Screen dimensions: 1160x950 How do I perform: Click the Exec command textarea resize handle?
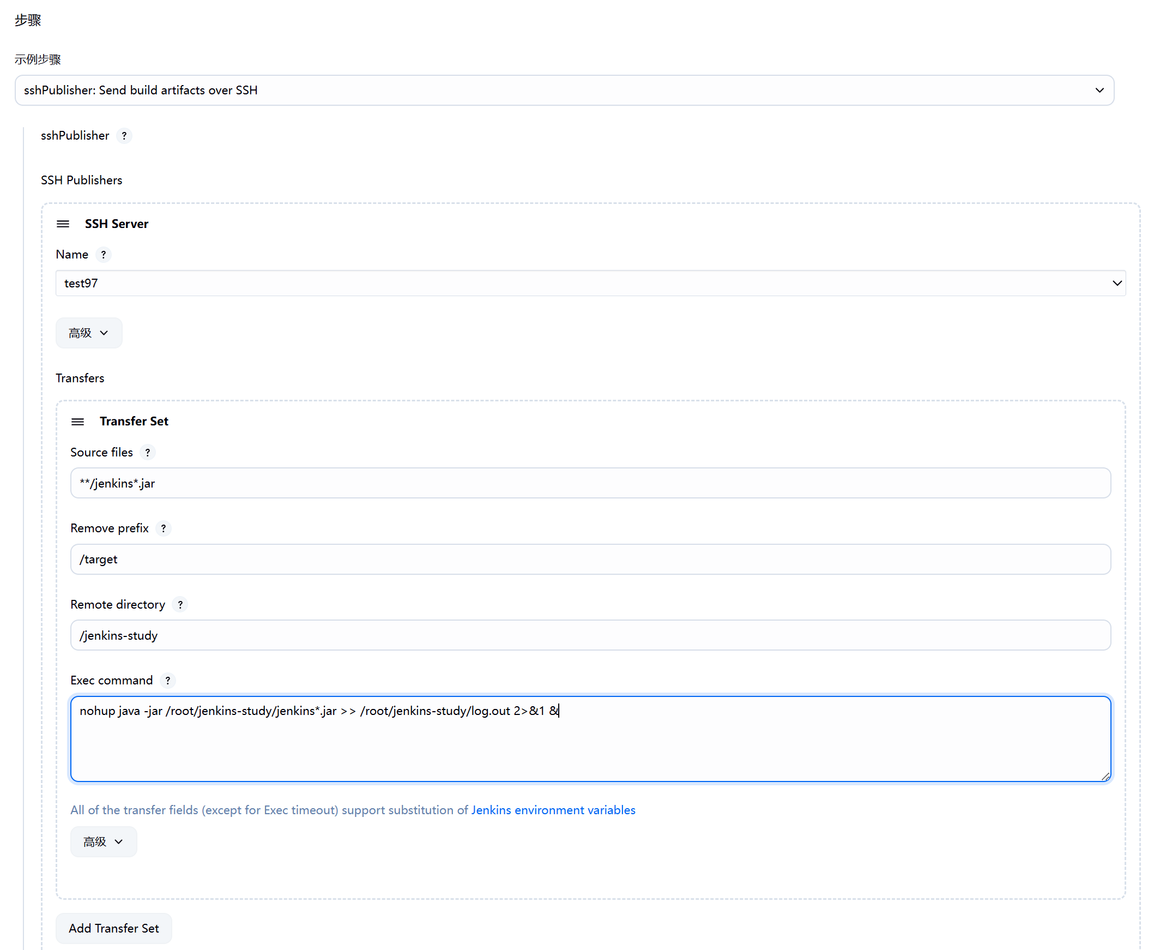point(1105,777)
